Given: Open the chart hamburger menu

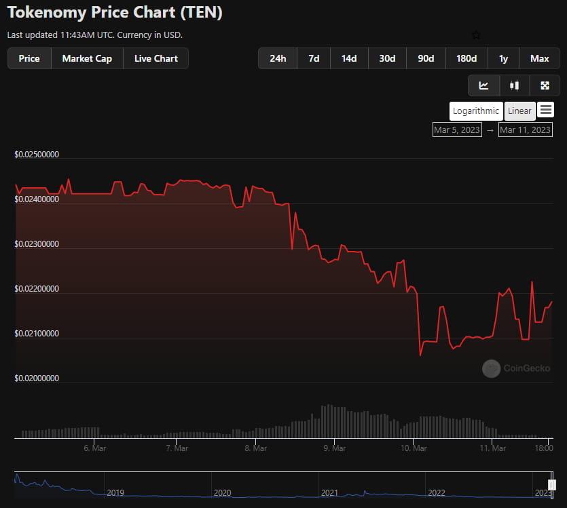Looking at the screenshot, I should [x=546, y=110].
